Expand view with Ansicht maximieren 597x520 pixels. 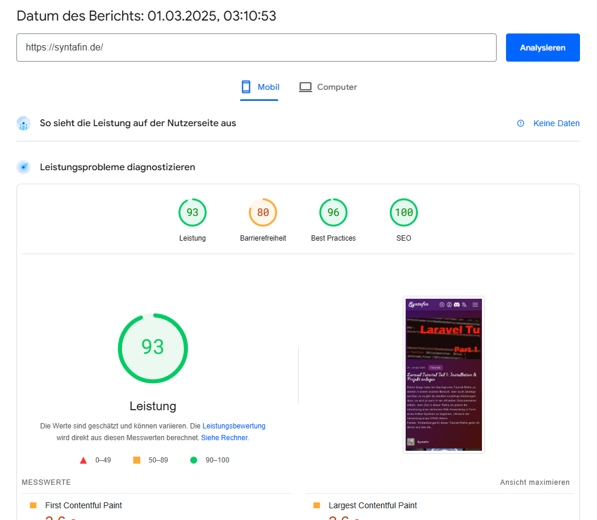535,482
